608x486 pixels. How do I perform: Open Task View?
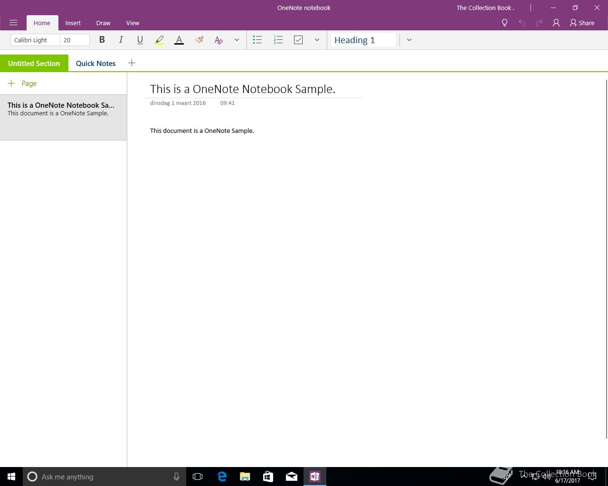198,477
